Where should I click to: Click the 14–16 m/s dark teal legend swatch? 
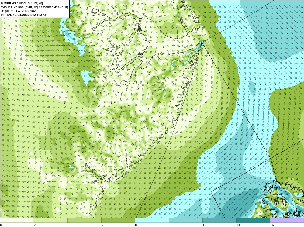253,221
